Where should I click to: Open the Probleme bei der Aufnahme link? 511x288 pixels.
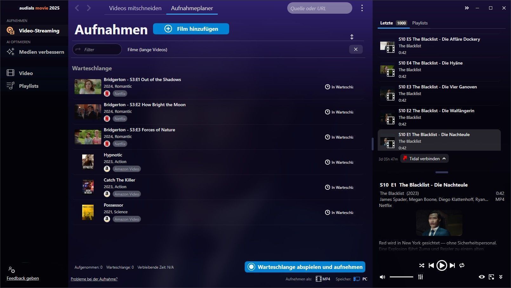point(94,279)
